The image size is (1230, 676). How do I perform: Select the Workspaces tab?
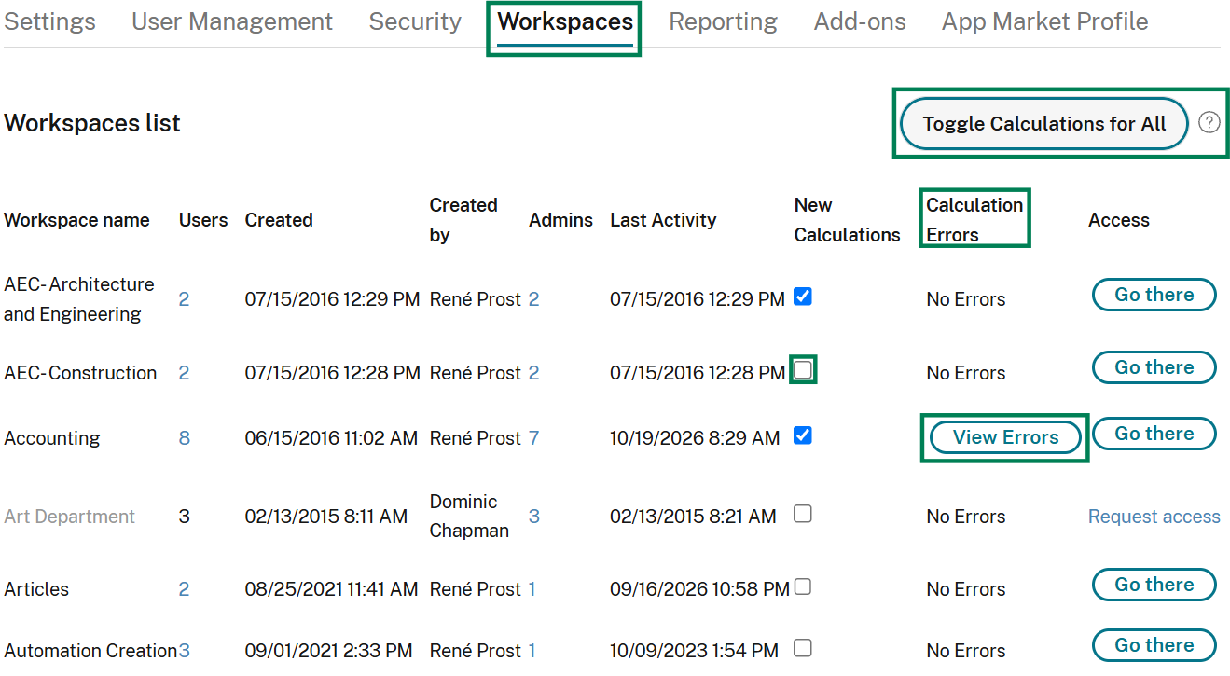click(565, 21)
